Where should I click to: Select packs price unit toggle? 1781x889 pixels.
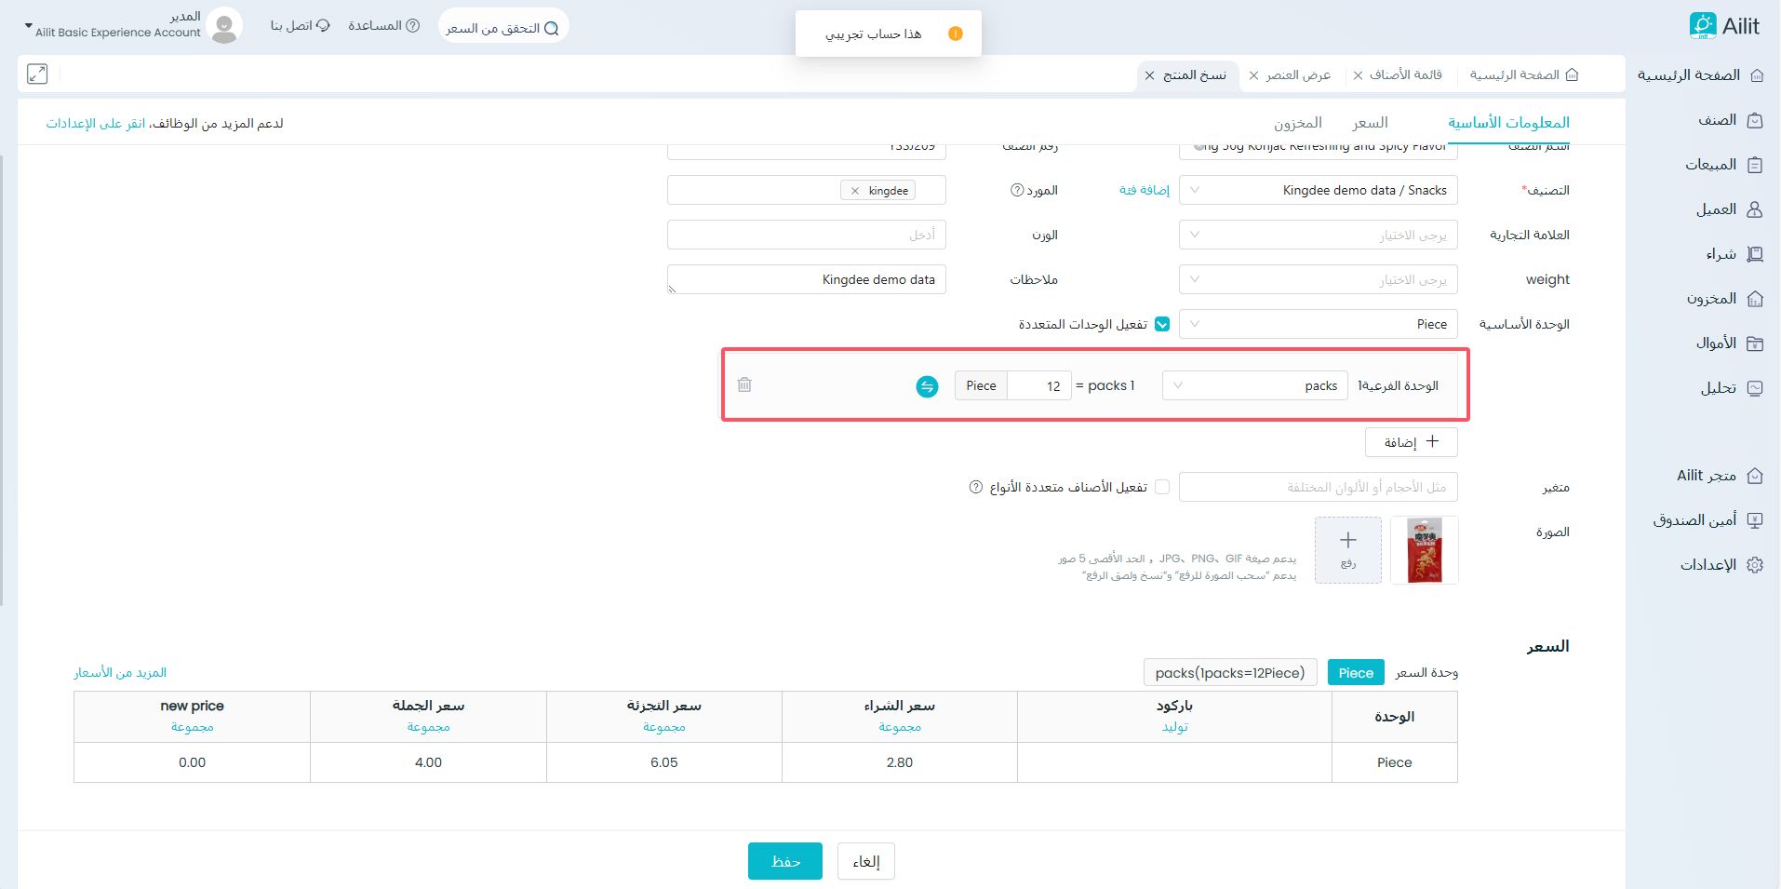(1229, 673)
